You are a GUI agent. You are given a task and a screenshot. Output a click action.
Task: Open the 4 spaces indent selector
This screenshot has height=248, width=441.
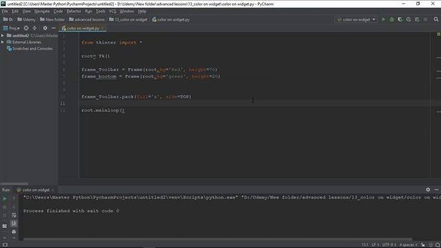point(408,245)
